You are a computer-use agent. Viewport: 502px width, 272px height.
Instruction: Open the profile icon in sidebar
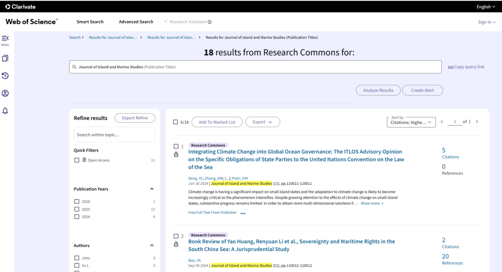pos(5,93)
